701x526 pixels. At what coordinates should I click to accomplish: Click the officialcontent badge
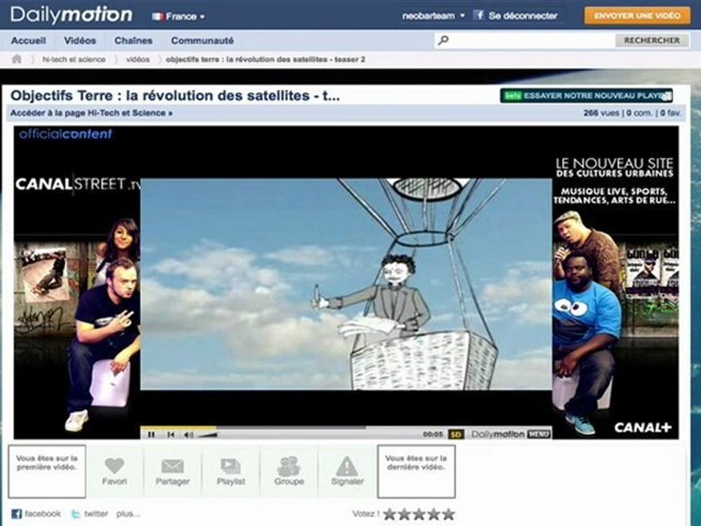(65, 134)
